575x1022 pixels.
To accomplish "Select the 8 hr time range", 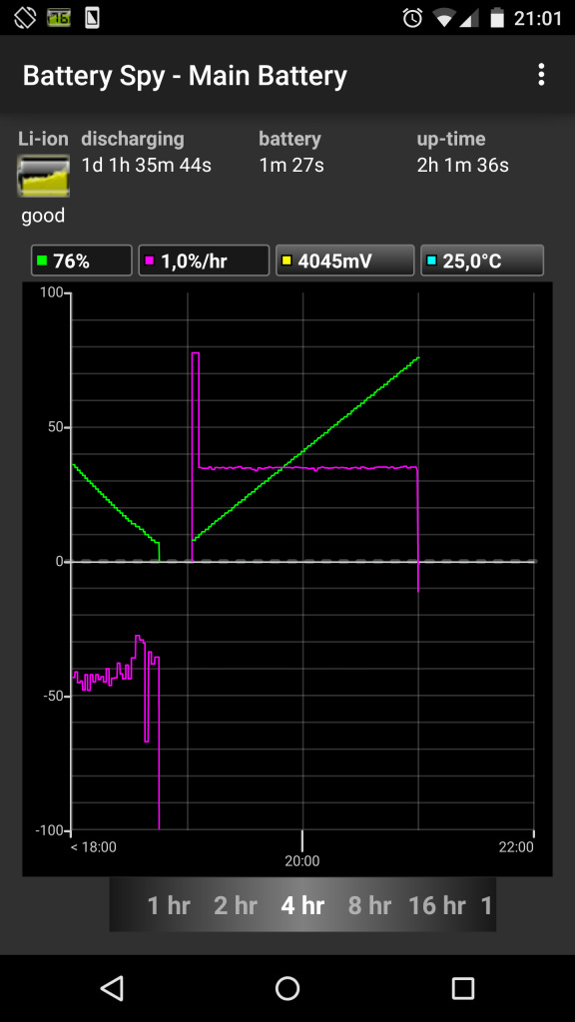I will [369, 905].
